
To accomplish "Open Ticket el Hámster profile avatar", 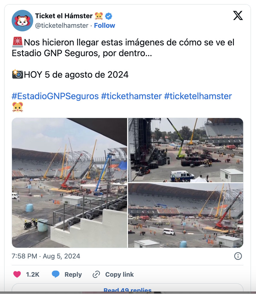I will coord(22,20).
